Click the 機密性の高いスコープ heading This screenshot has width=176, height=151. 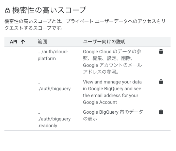pyautogui.click(x=49, y=10)
